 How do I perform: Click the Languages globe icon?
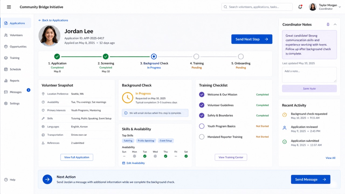[x=43, y=127]
